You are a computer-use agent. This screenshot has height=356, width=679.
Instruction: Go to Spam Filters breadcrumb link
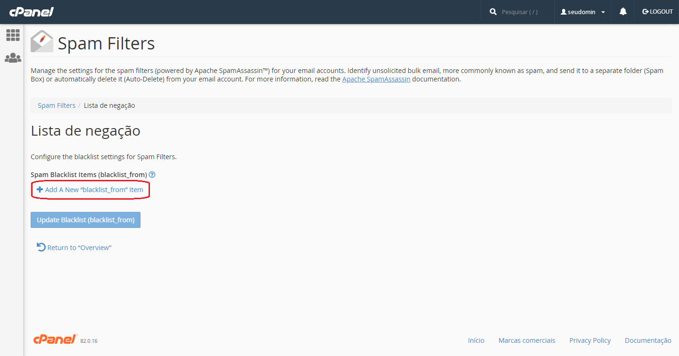(57, 105)
